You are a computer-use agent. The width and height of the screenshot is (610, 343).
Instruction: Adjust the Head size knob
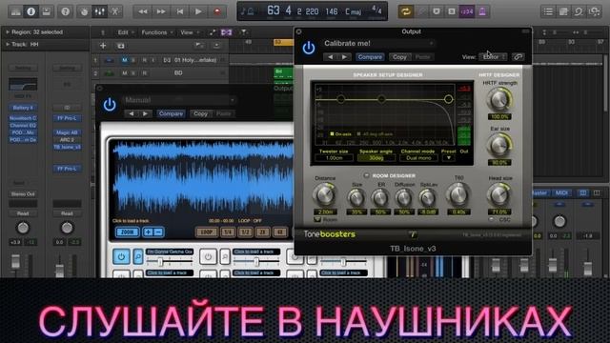[x=499, y=194]
